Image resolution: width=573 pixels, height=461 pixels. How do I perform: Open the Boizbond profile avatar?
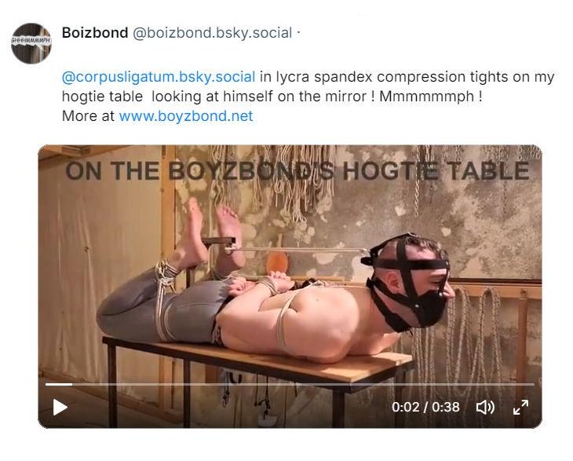click(x=31, y=43)
